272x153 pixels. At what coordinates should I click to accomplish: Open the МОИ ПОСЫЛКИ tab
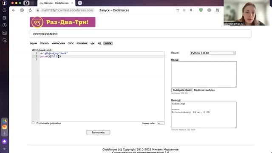tap(58, 43)
